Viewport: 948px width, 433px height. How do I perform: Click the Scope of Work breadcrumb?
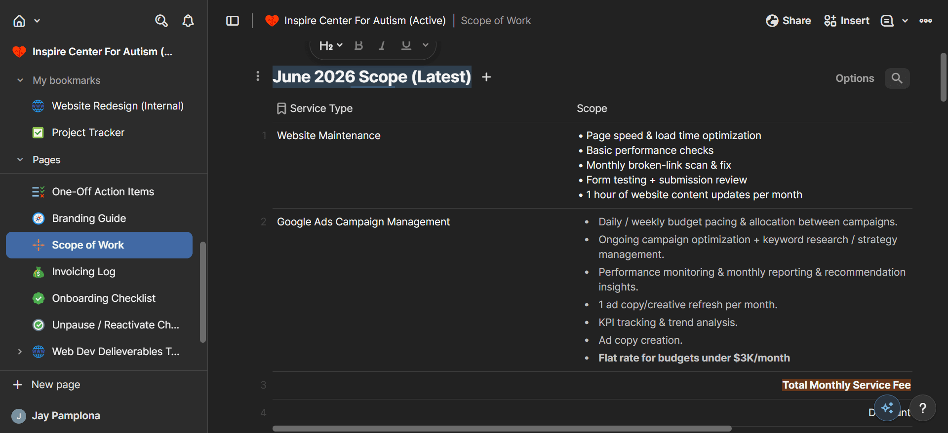(496, 21)
